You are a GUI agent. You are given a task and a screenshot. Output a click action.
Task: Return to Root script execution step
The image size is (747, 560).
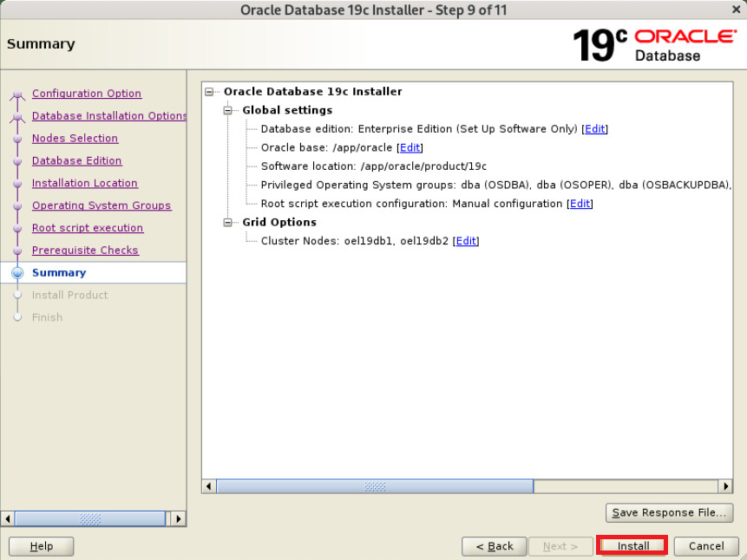88,228
